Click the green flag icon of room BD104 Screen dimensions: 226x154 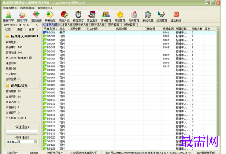pos(45,77)
